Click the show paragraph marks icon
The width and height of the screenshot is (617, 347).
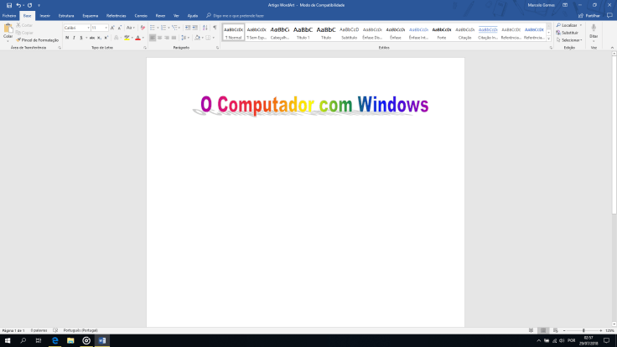(x=214, y=28)
